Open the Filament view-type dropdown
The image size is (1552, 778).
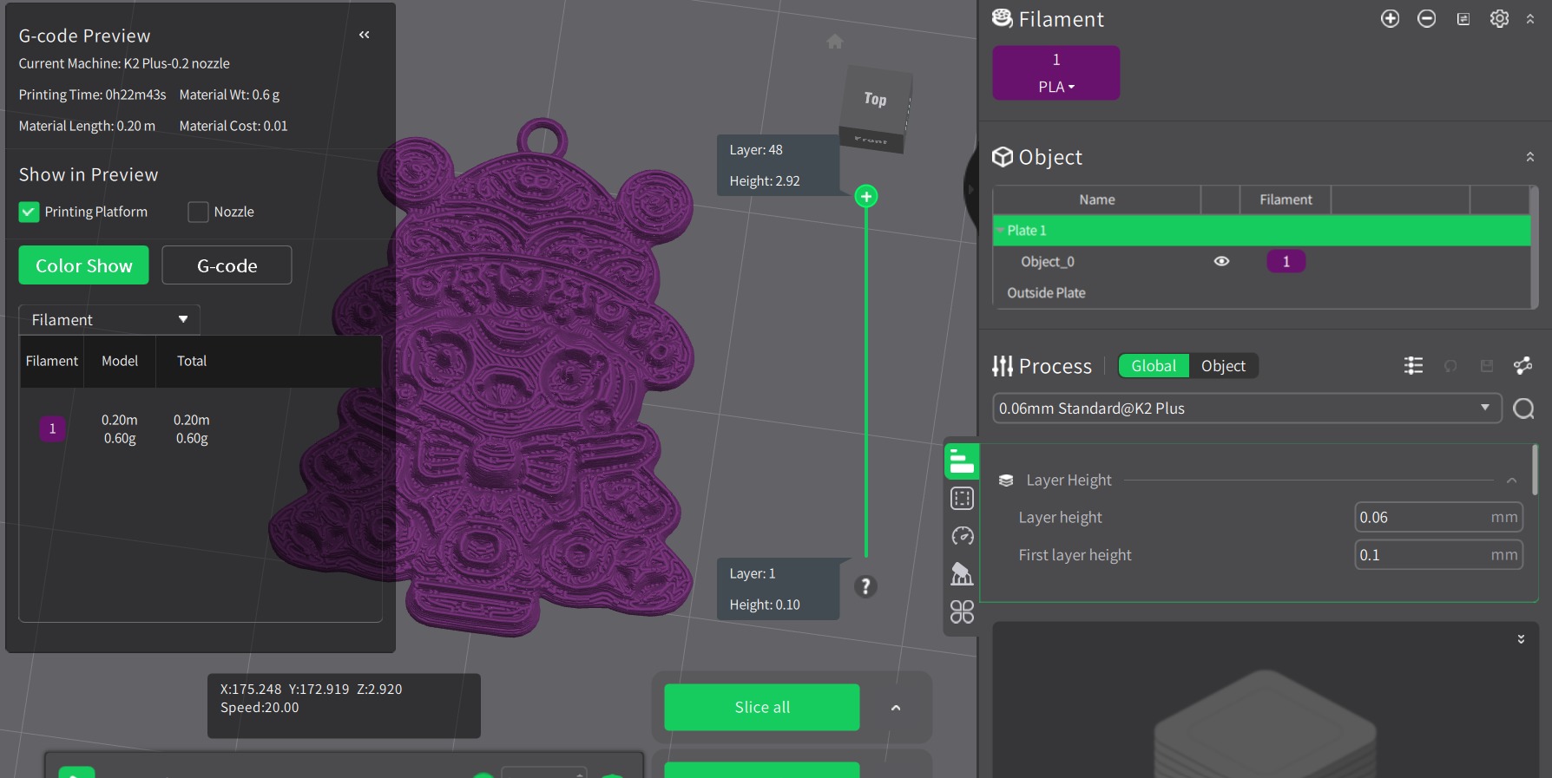click(109, 320)
